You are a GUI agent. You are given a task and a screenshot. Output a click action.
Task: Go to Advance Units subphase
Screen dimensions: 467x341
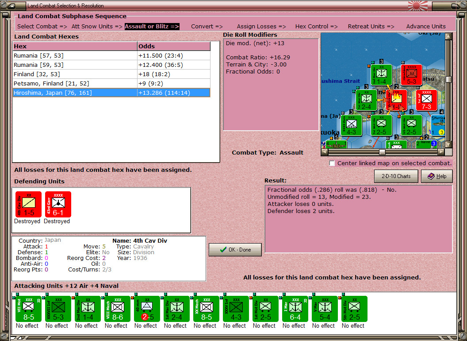tap(426, 26)
